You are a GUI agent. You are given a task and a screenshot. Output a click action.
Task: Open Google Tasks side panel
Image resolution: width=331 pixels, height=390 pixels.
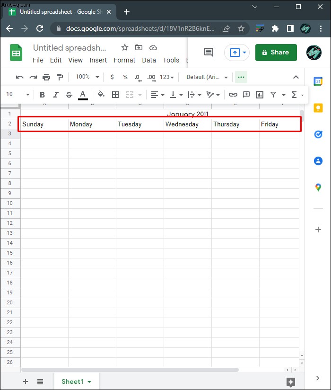click(318, 134)
